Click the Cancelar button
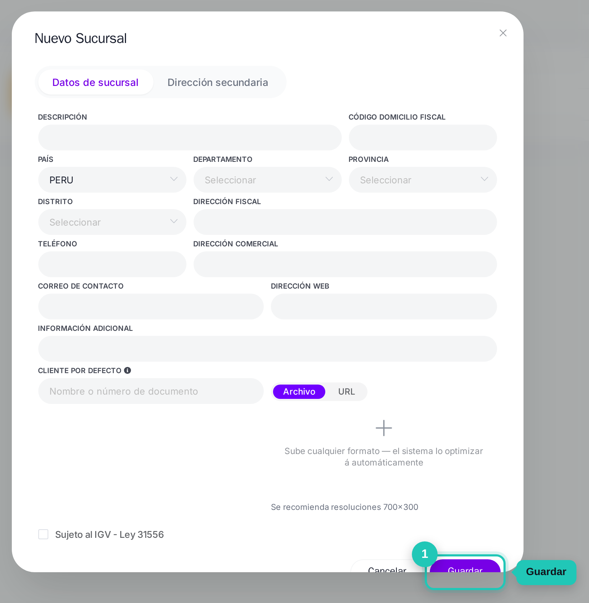The image size is (589, 603). (x=387, y=566)
